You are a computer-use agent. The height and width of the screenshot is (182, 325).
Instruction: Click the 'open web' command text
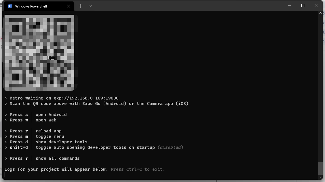tap(46, 120)
